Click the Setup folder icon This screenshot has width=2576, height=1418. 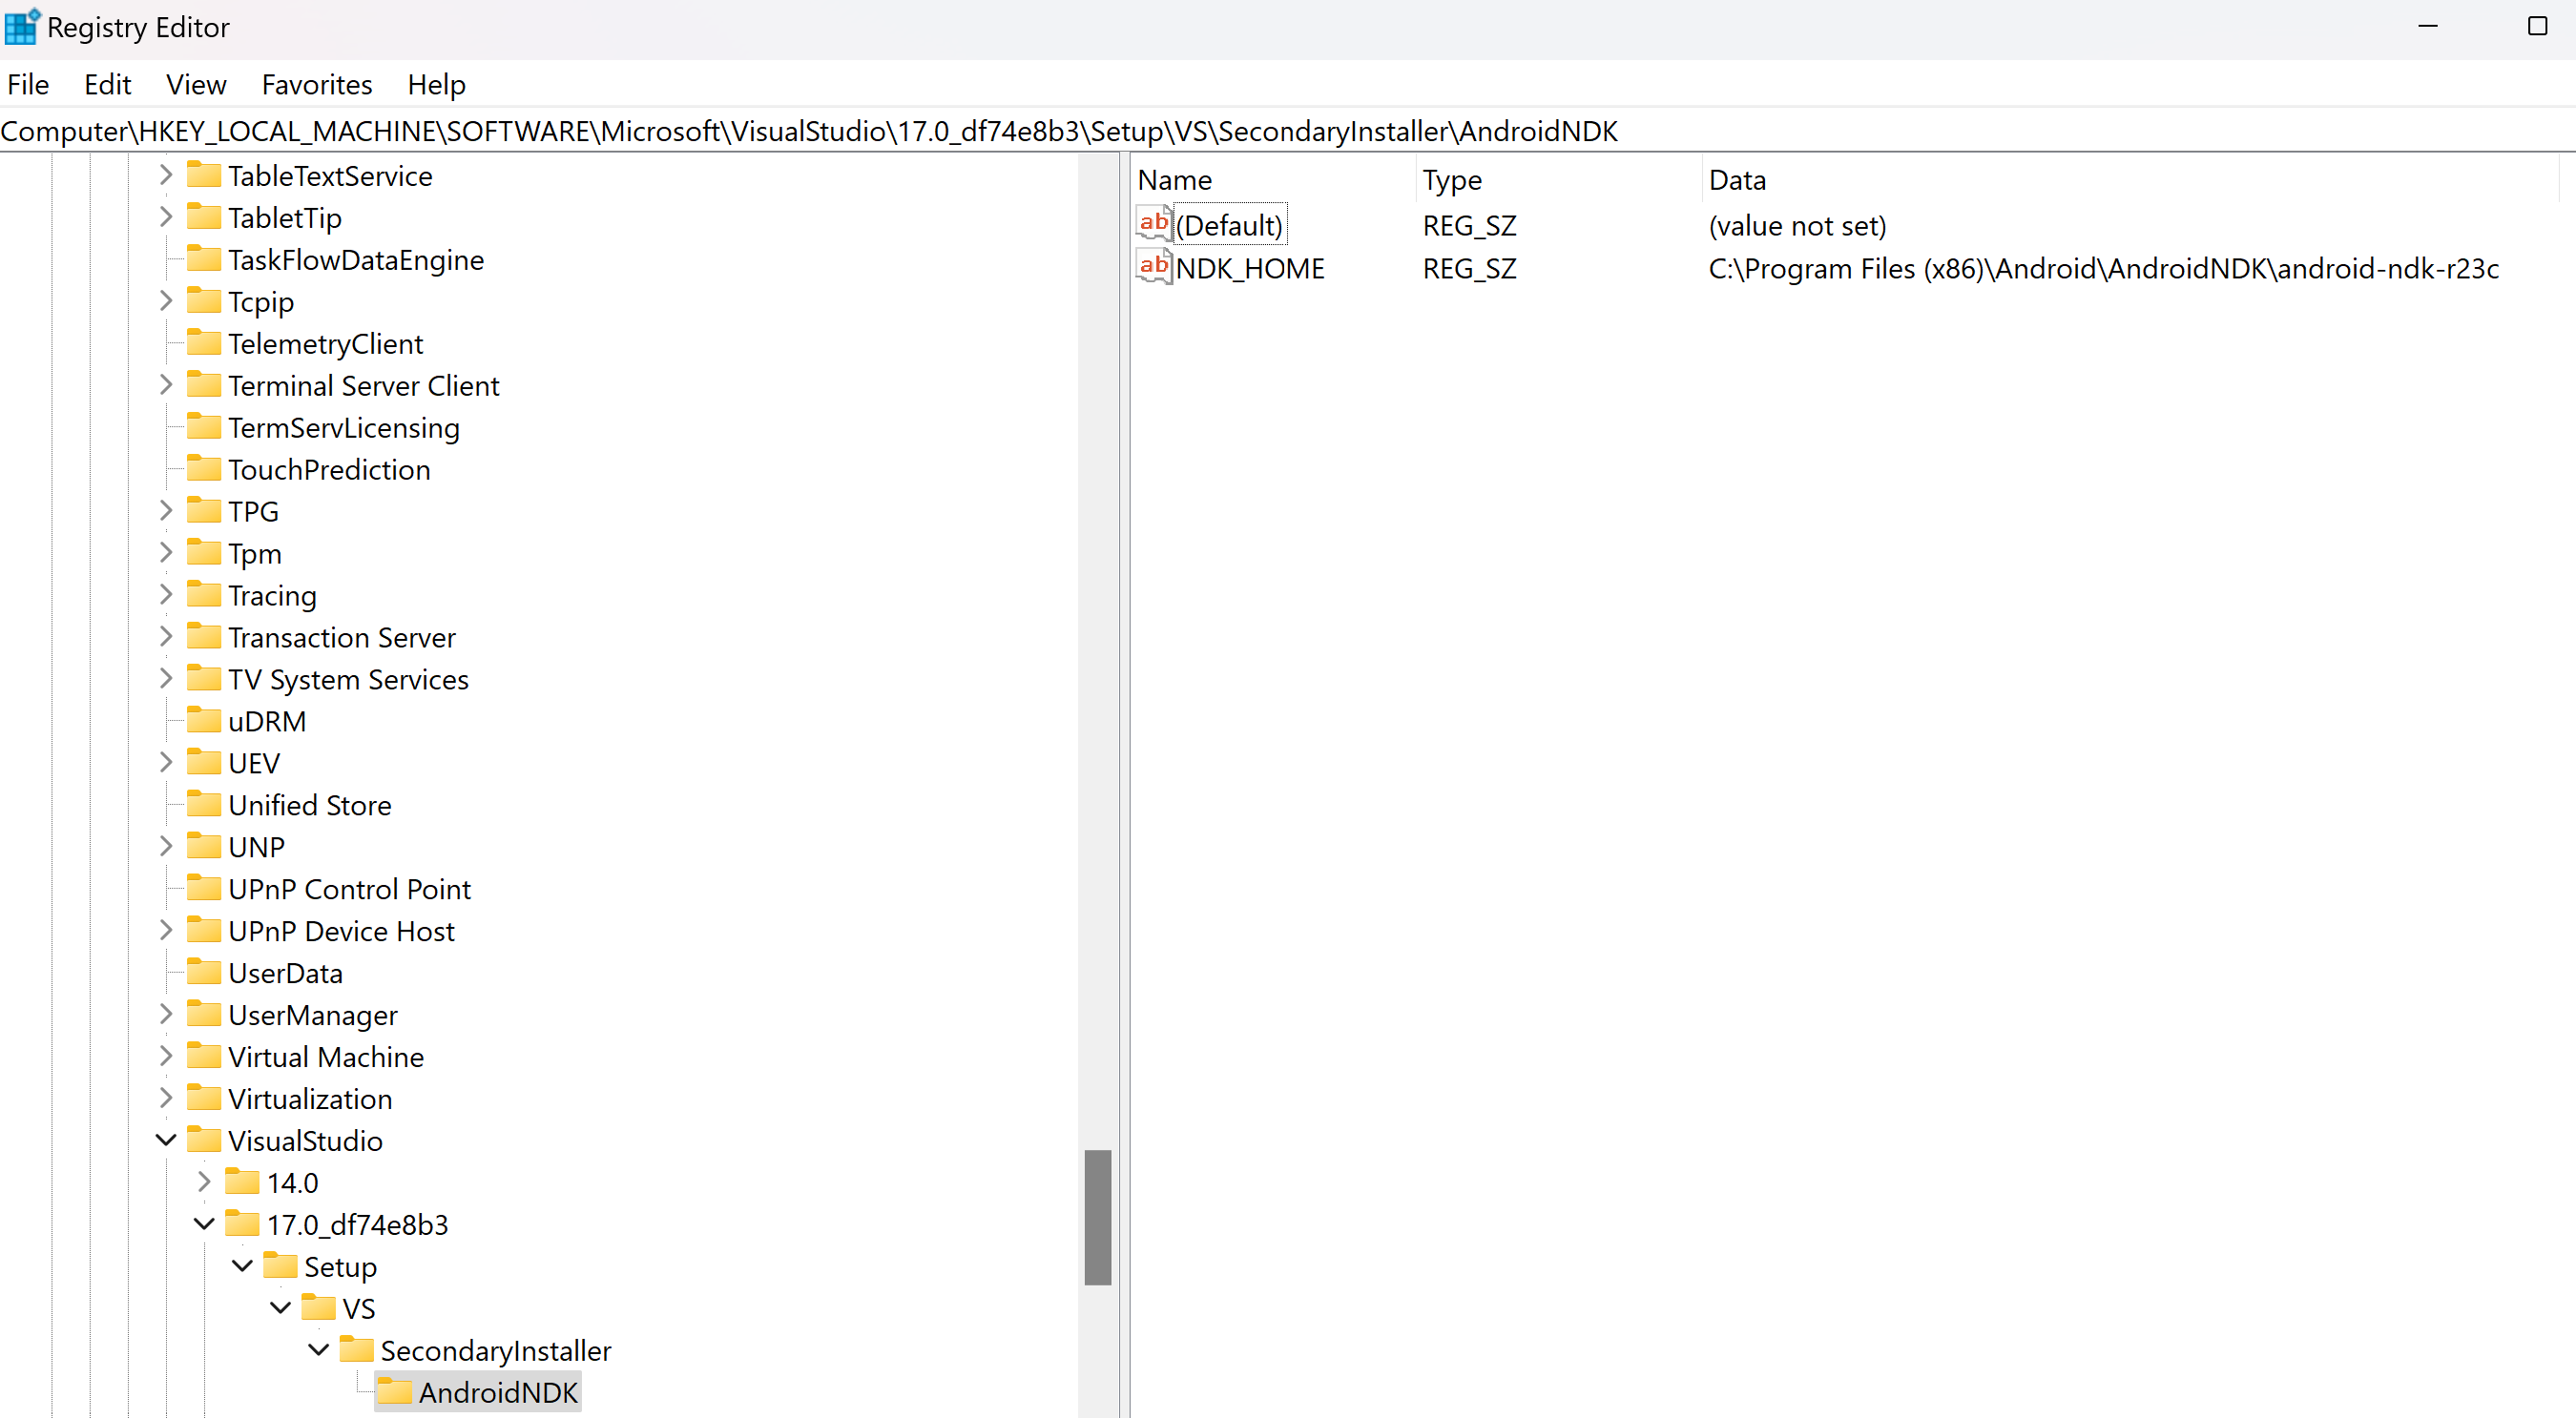point(280,1265)
